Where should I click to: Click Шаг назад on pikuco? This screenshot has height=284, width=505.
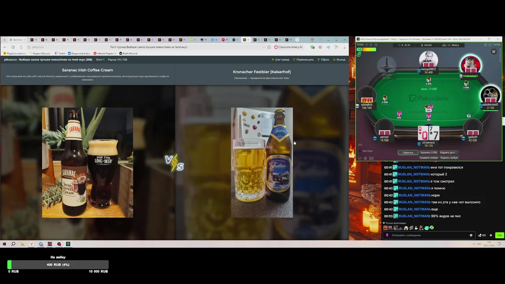click(x=280, y=60)
